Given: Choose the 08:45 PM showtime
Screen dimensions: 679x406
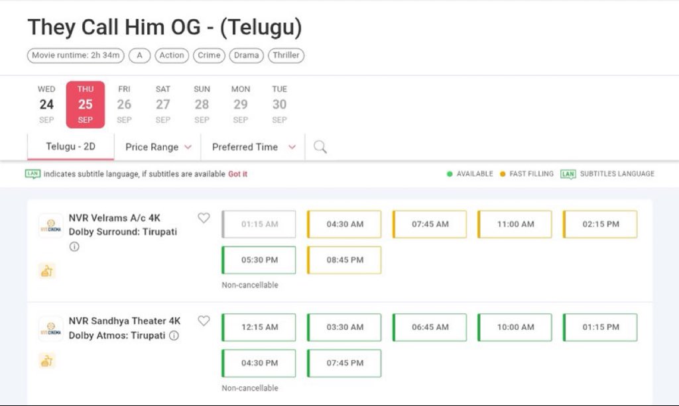Looking at the screenshot, I should (344, 260).
